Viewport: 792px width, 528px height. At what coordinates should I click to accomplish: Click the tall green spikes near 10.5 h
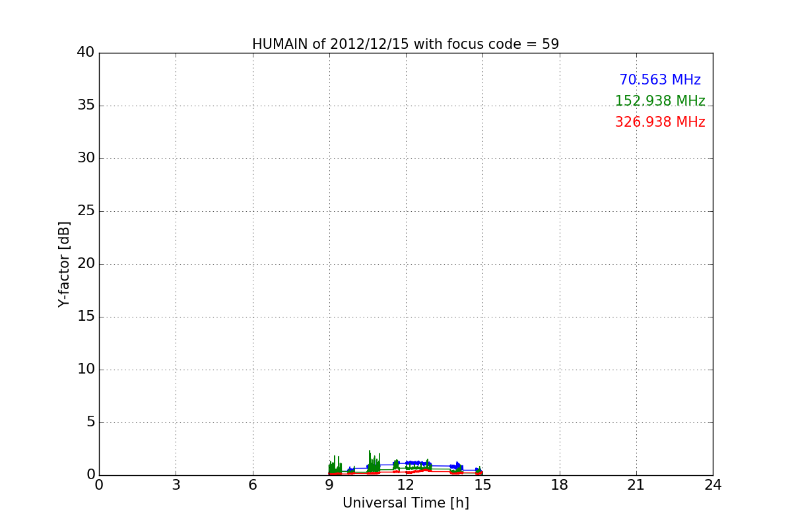coord(374,462)
